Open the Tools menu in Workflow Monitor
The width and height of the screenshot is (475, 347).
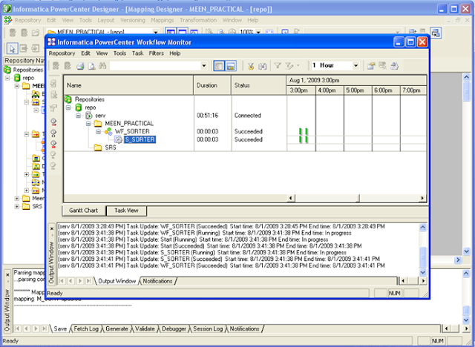(x=119, y=53)
